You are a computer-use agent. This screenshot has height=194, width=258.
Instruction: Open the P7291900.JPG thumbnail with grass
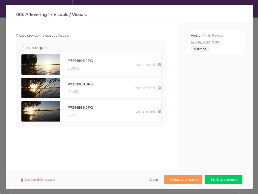[x=41, y=88]
